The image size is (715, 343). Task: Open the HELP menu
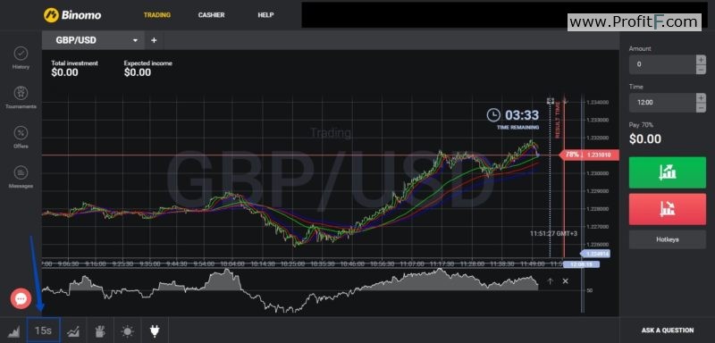(265, 15)
